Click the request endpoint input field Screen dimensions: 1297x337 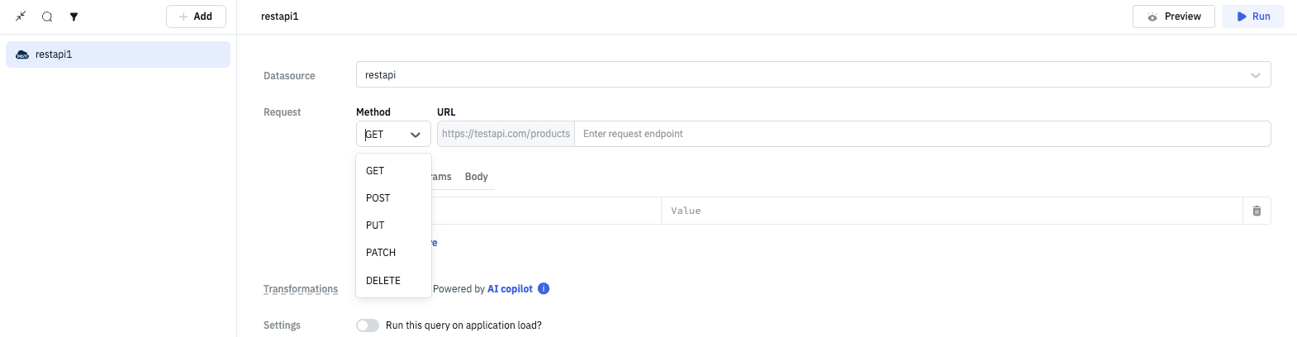[x=921, y=134]
